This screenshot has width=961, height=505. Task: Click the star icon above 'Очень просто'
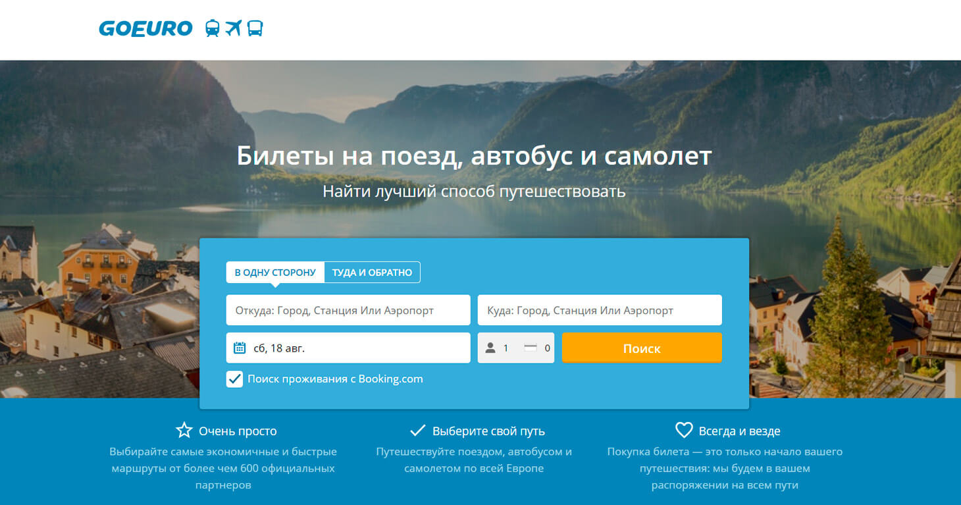pos(184,429)
